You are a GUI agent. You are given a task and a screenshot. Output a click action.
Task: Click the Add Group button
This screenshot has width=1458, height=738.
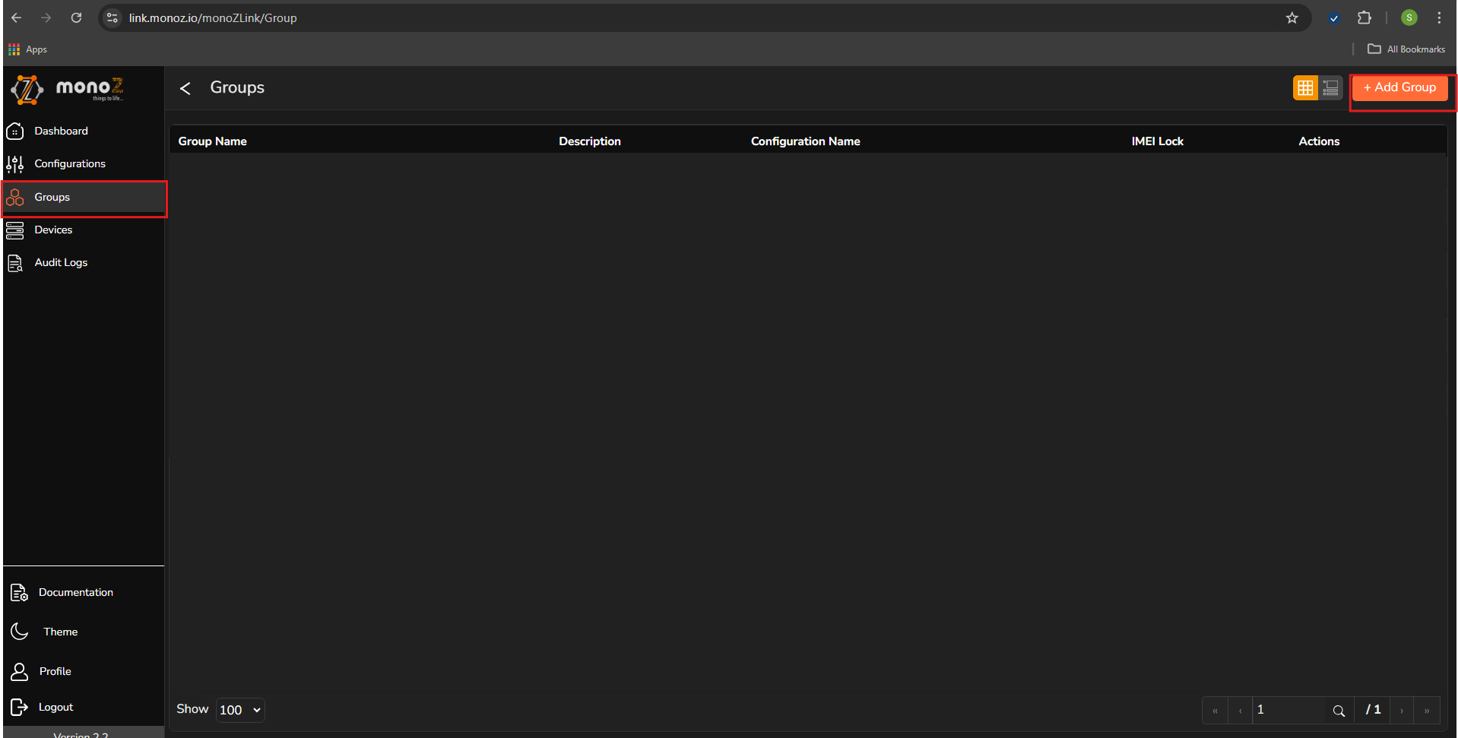(x=1399, y=87)
